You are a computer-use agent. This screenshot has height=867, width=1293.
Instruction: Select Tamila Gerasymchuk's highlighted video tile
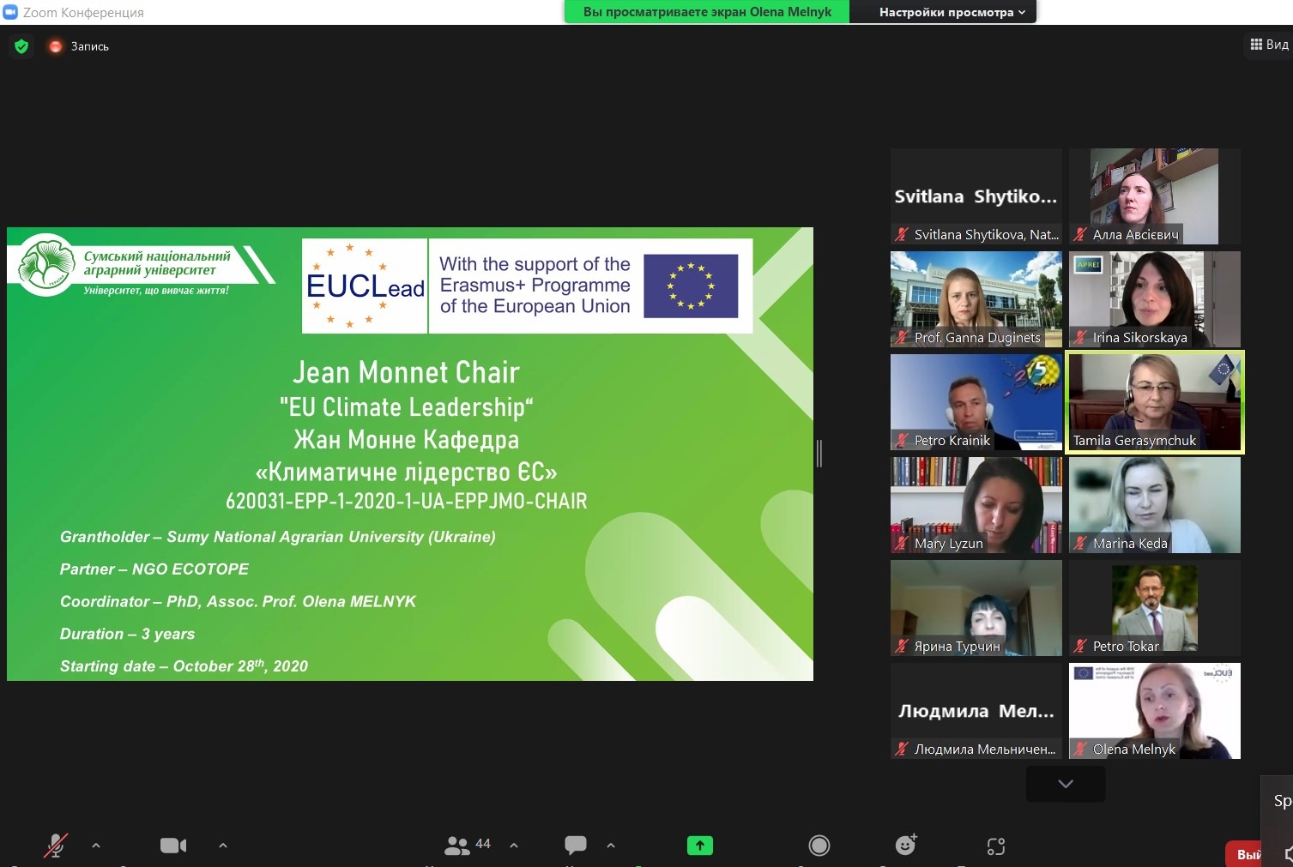[x=1154, y=401]
